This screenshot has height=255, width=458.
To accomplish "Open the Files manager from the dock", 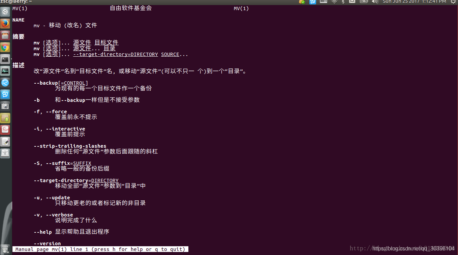I will tap(5, 35).
